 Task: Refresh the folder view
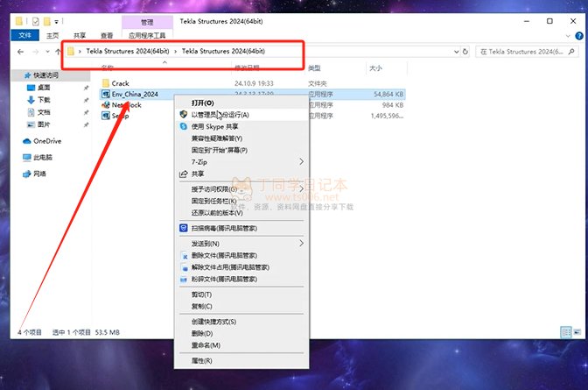(x=465, y=52)
